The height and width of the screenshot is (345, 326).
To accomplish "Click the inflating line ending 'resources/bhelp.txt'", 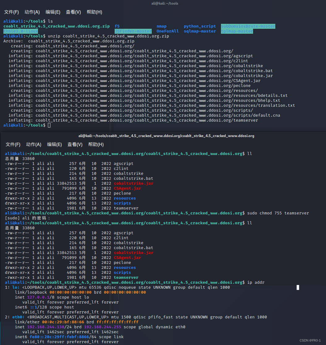I will (144, 101).
